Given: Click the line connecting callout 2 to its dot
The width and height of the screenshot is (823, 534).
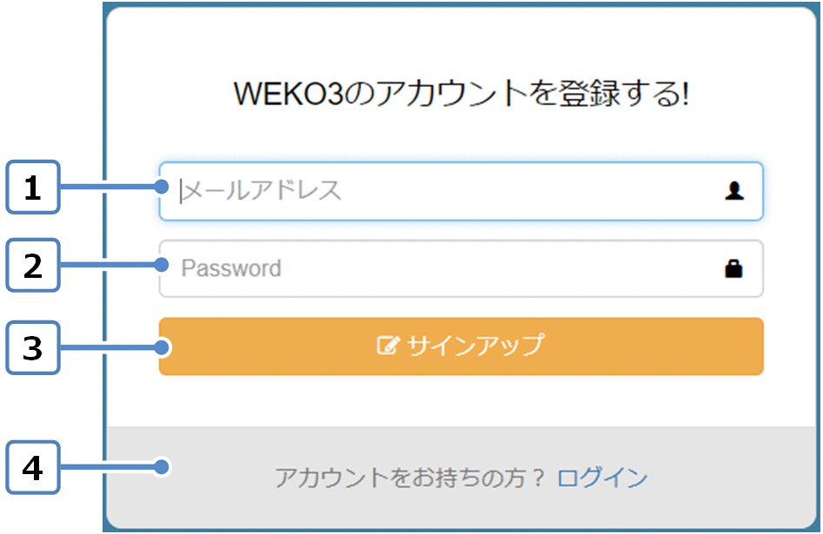Looking at the screenshot, I should click(109, 264).
